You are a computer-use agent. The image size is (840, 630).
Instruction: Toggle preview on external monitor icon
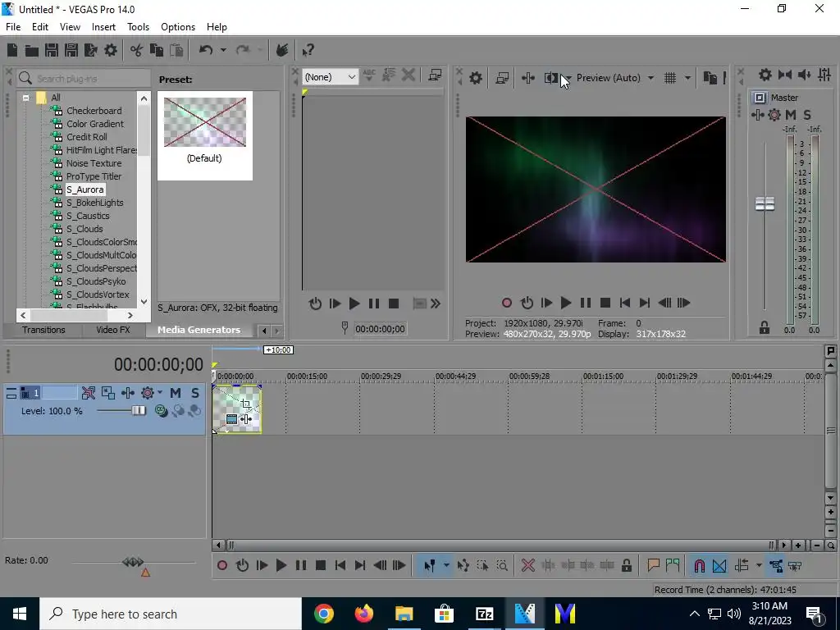click(502, 78)
